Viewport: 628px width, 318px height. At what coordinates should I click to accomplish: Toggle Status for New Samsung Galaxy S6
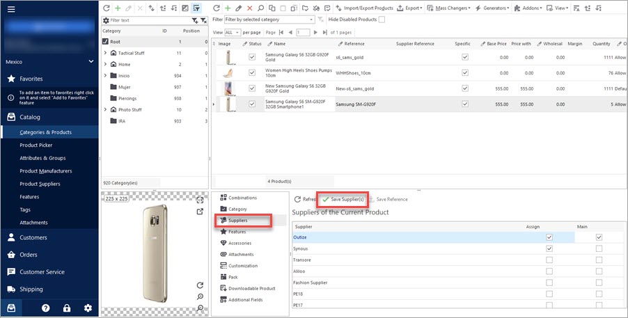pyautogui.click(x=252, y=88)
